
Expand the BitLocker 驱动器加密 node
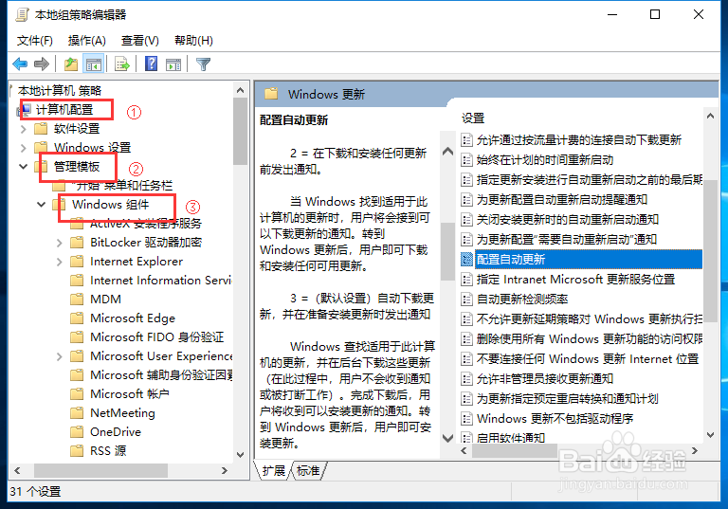pos(59,243)
